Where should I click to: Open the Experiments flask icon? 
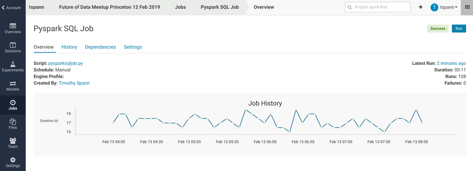[x=13, y=64]
